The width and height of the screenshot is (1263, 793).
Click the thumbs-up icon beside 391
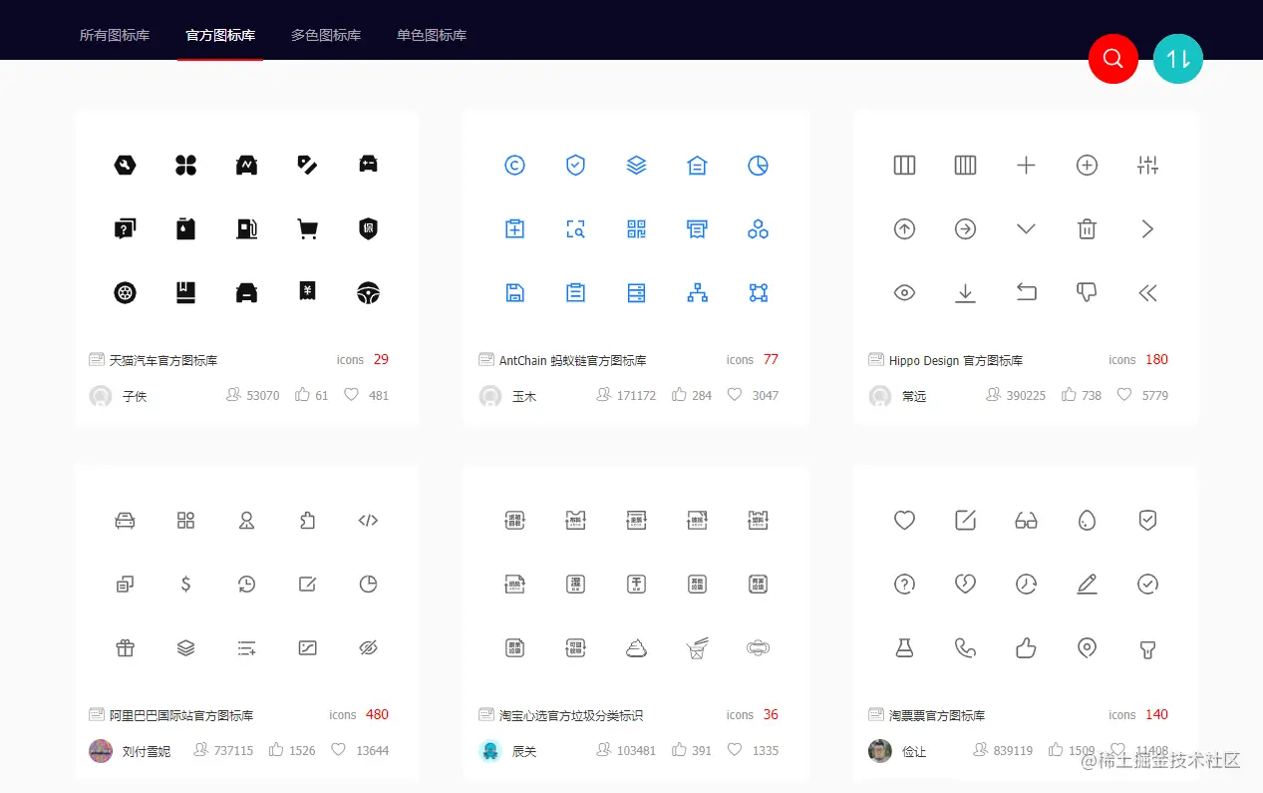click(x=679, y=749)
